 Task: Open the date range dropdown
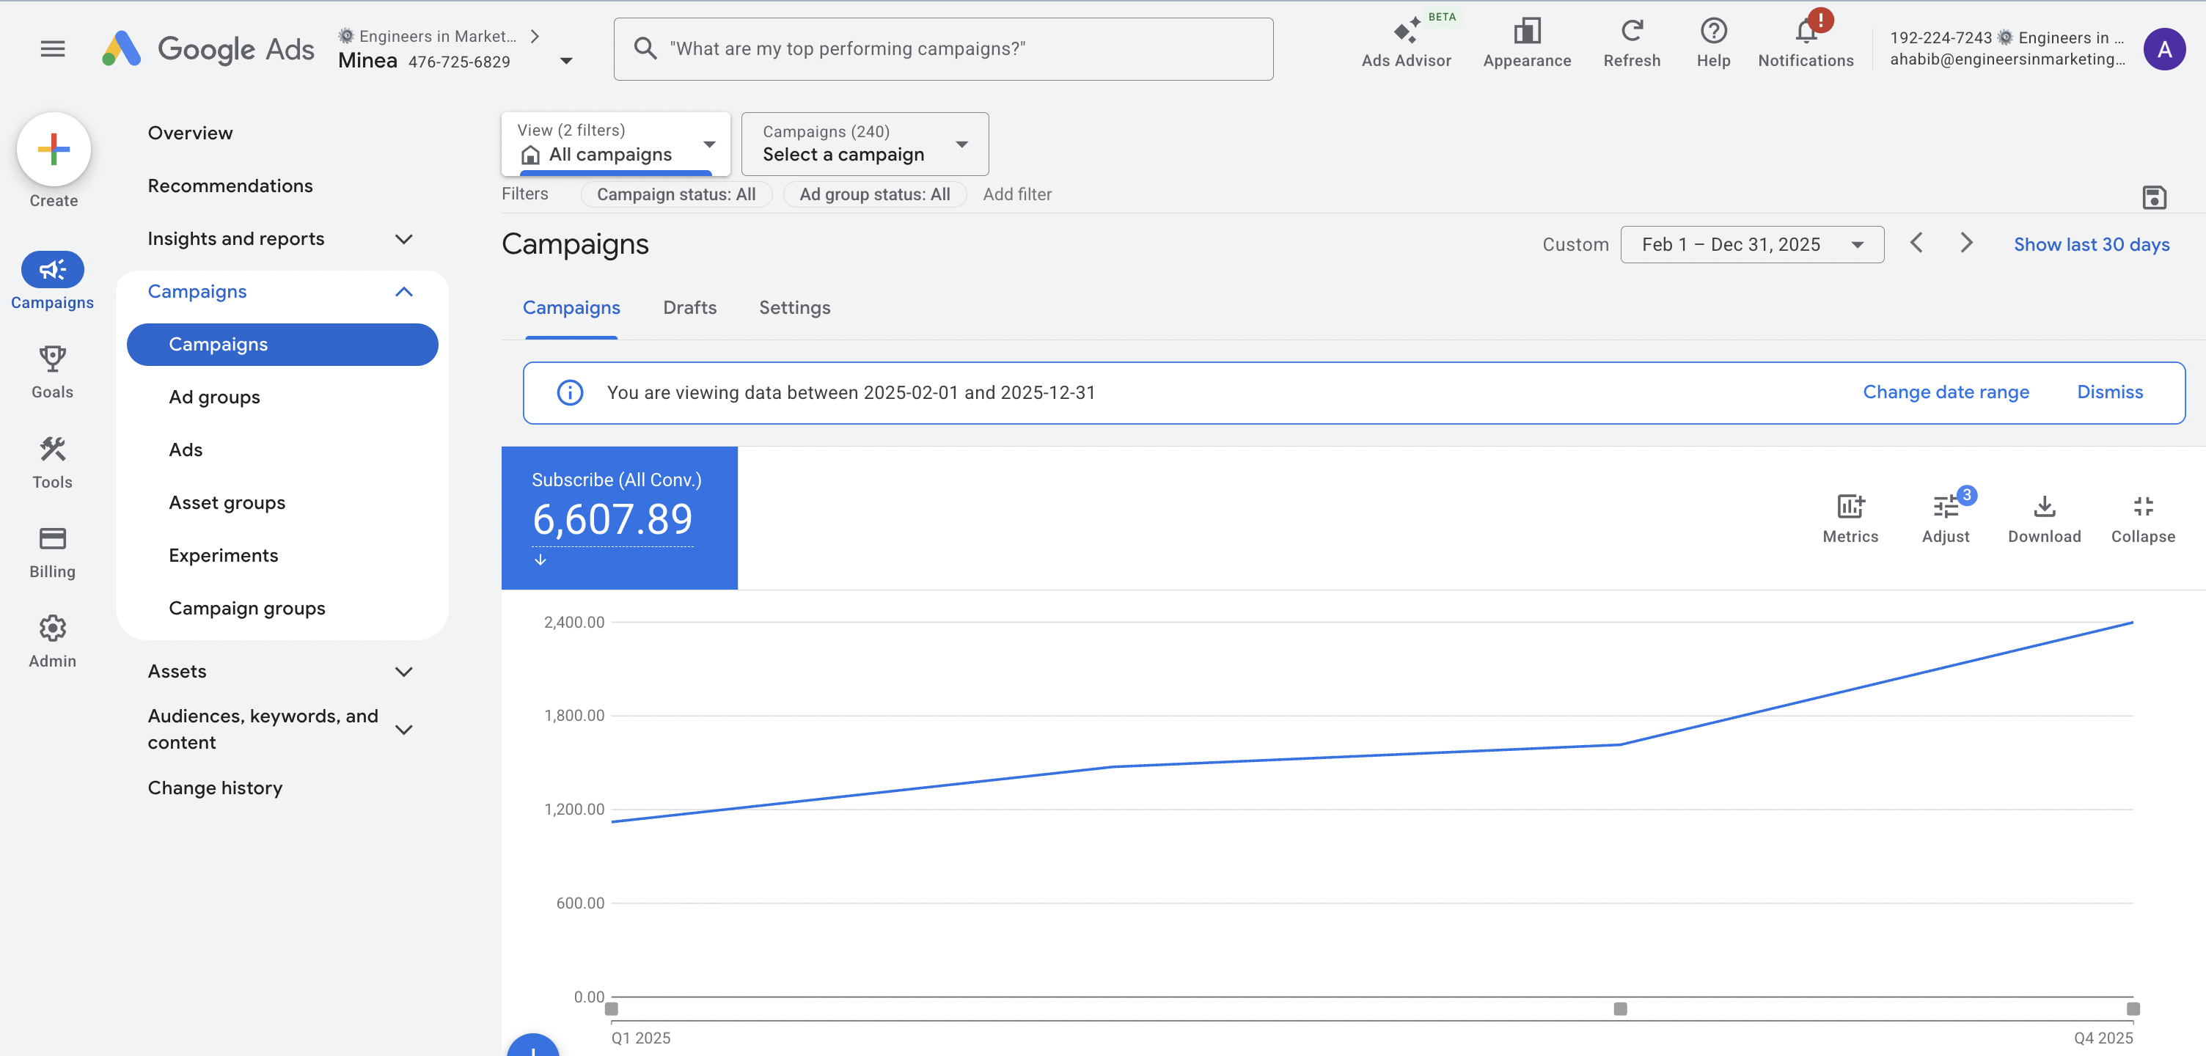pyautogui.click(x=1751, y=244)
